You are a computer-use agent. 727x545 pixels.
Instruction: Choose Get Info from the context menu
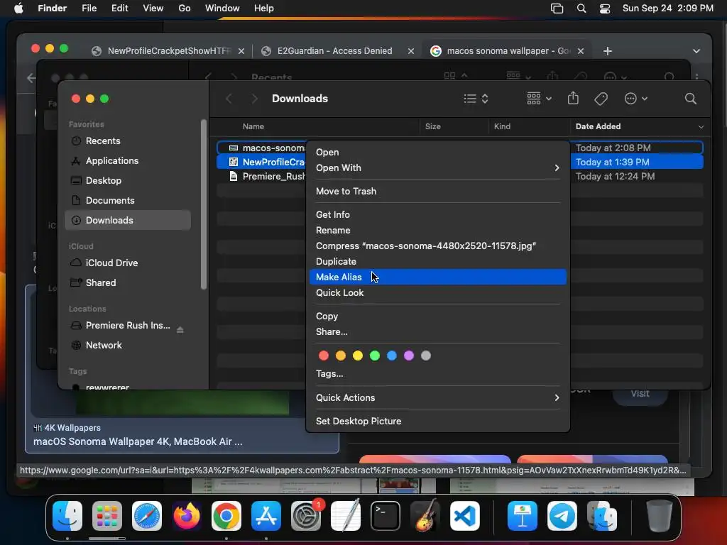pos(437,214)
